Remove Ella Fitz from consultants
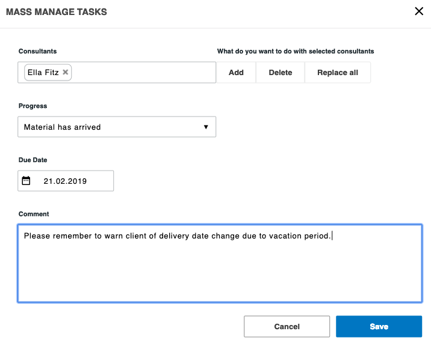 tap(66, 72)
